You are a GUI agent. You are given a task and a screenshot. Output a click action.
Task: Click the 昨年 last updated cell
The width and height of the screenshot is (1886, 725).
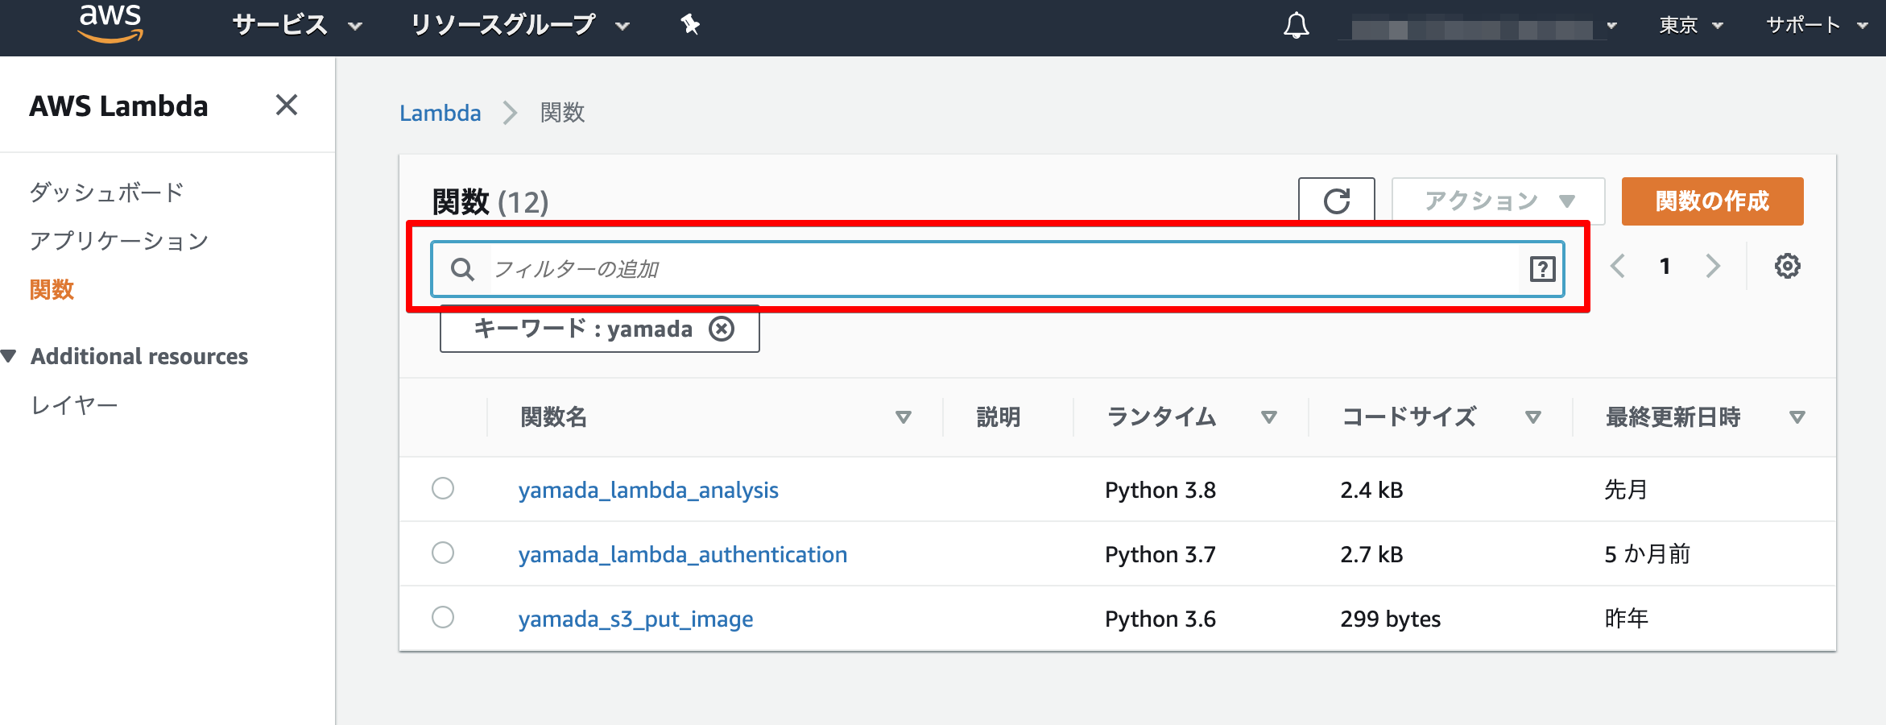point(1627,619)
